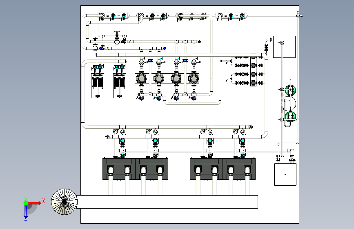Select the upper green circular fitting on right
The image size is (354, 229).
click(x=290, y=90)
